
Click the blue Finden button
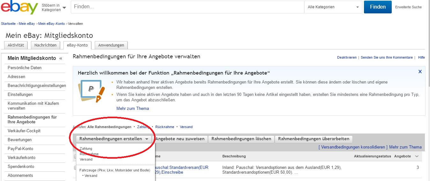(x=378, y=7)
